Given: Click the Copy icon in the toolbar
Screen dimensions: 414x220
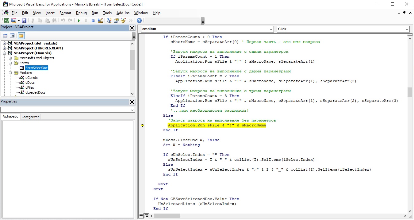Looking at the screenshot, I should coord(40,21).
